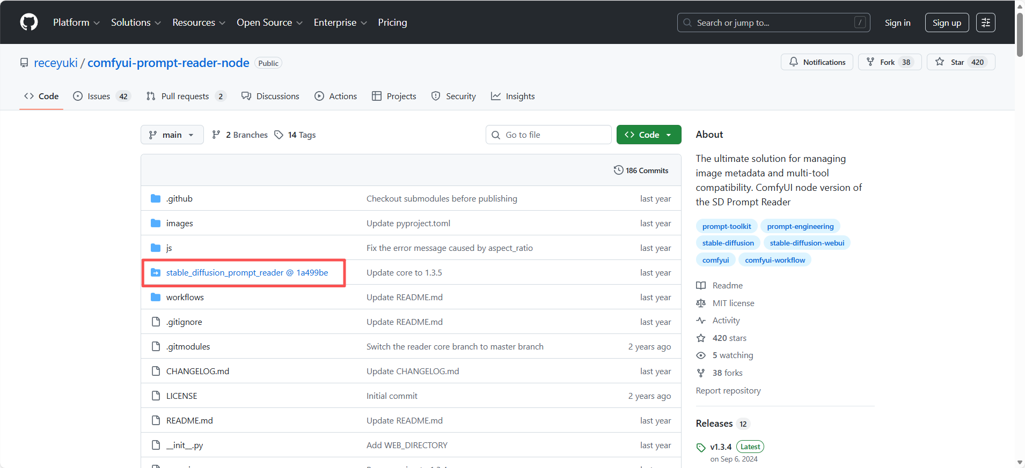Viewport: 1025px width, 468px height.
Task: Open the prompt-toolkit topic tag
Action: pos(727,226)
